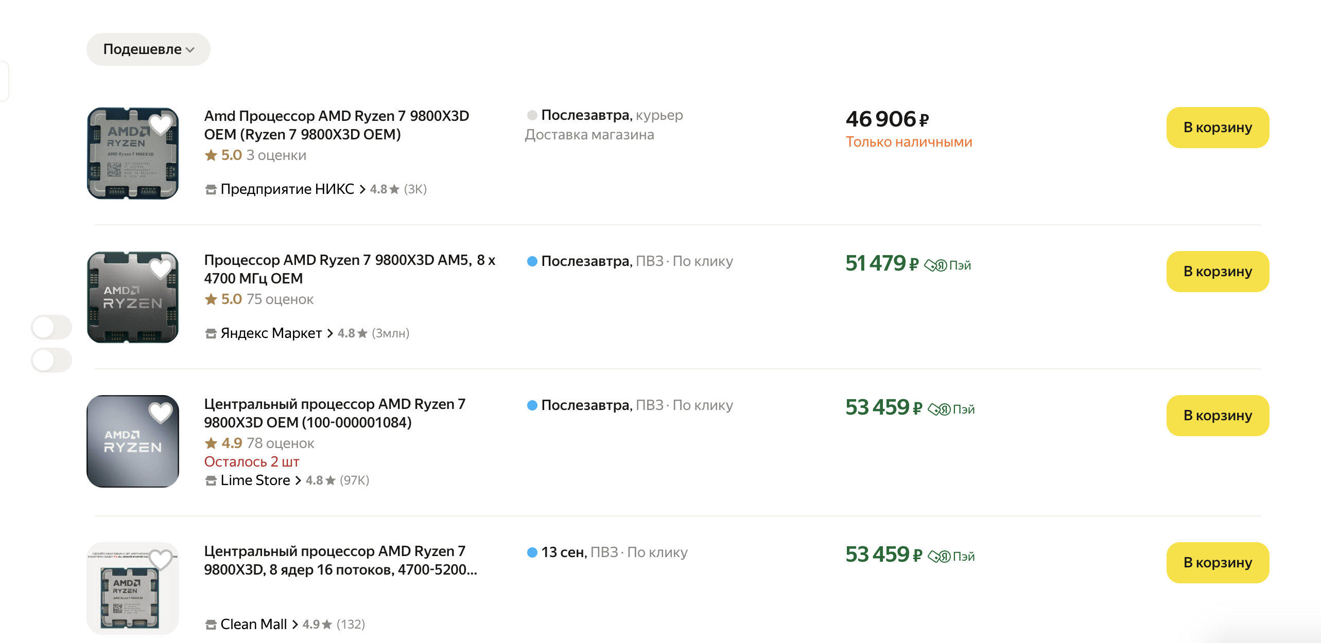Open the Подешевле sorting dropdown
The width and height of the screenshot is (1321, 643).
[148, 49]
